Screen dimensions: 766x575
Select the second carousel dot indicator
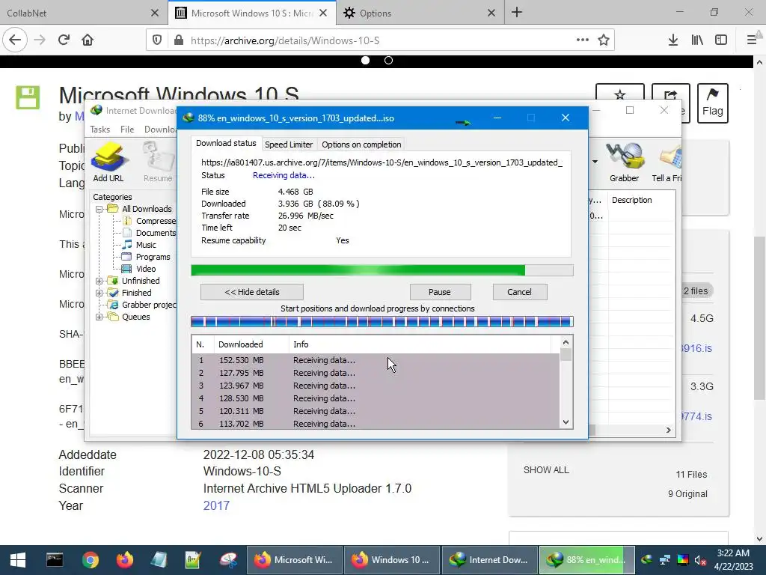click(x=388, y=60)
